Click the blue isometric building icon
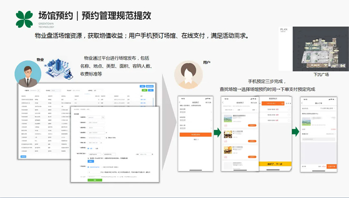This screenshot has height=198, width=349. (56, 68)
